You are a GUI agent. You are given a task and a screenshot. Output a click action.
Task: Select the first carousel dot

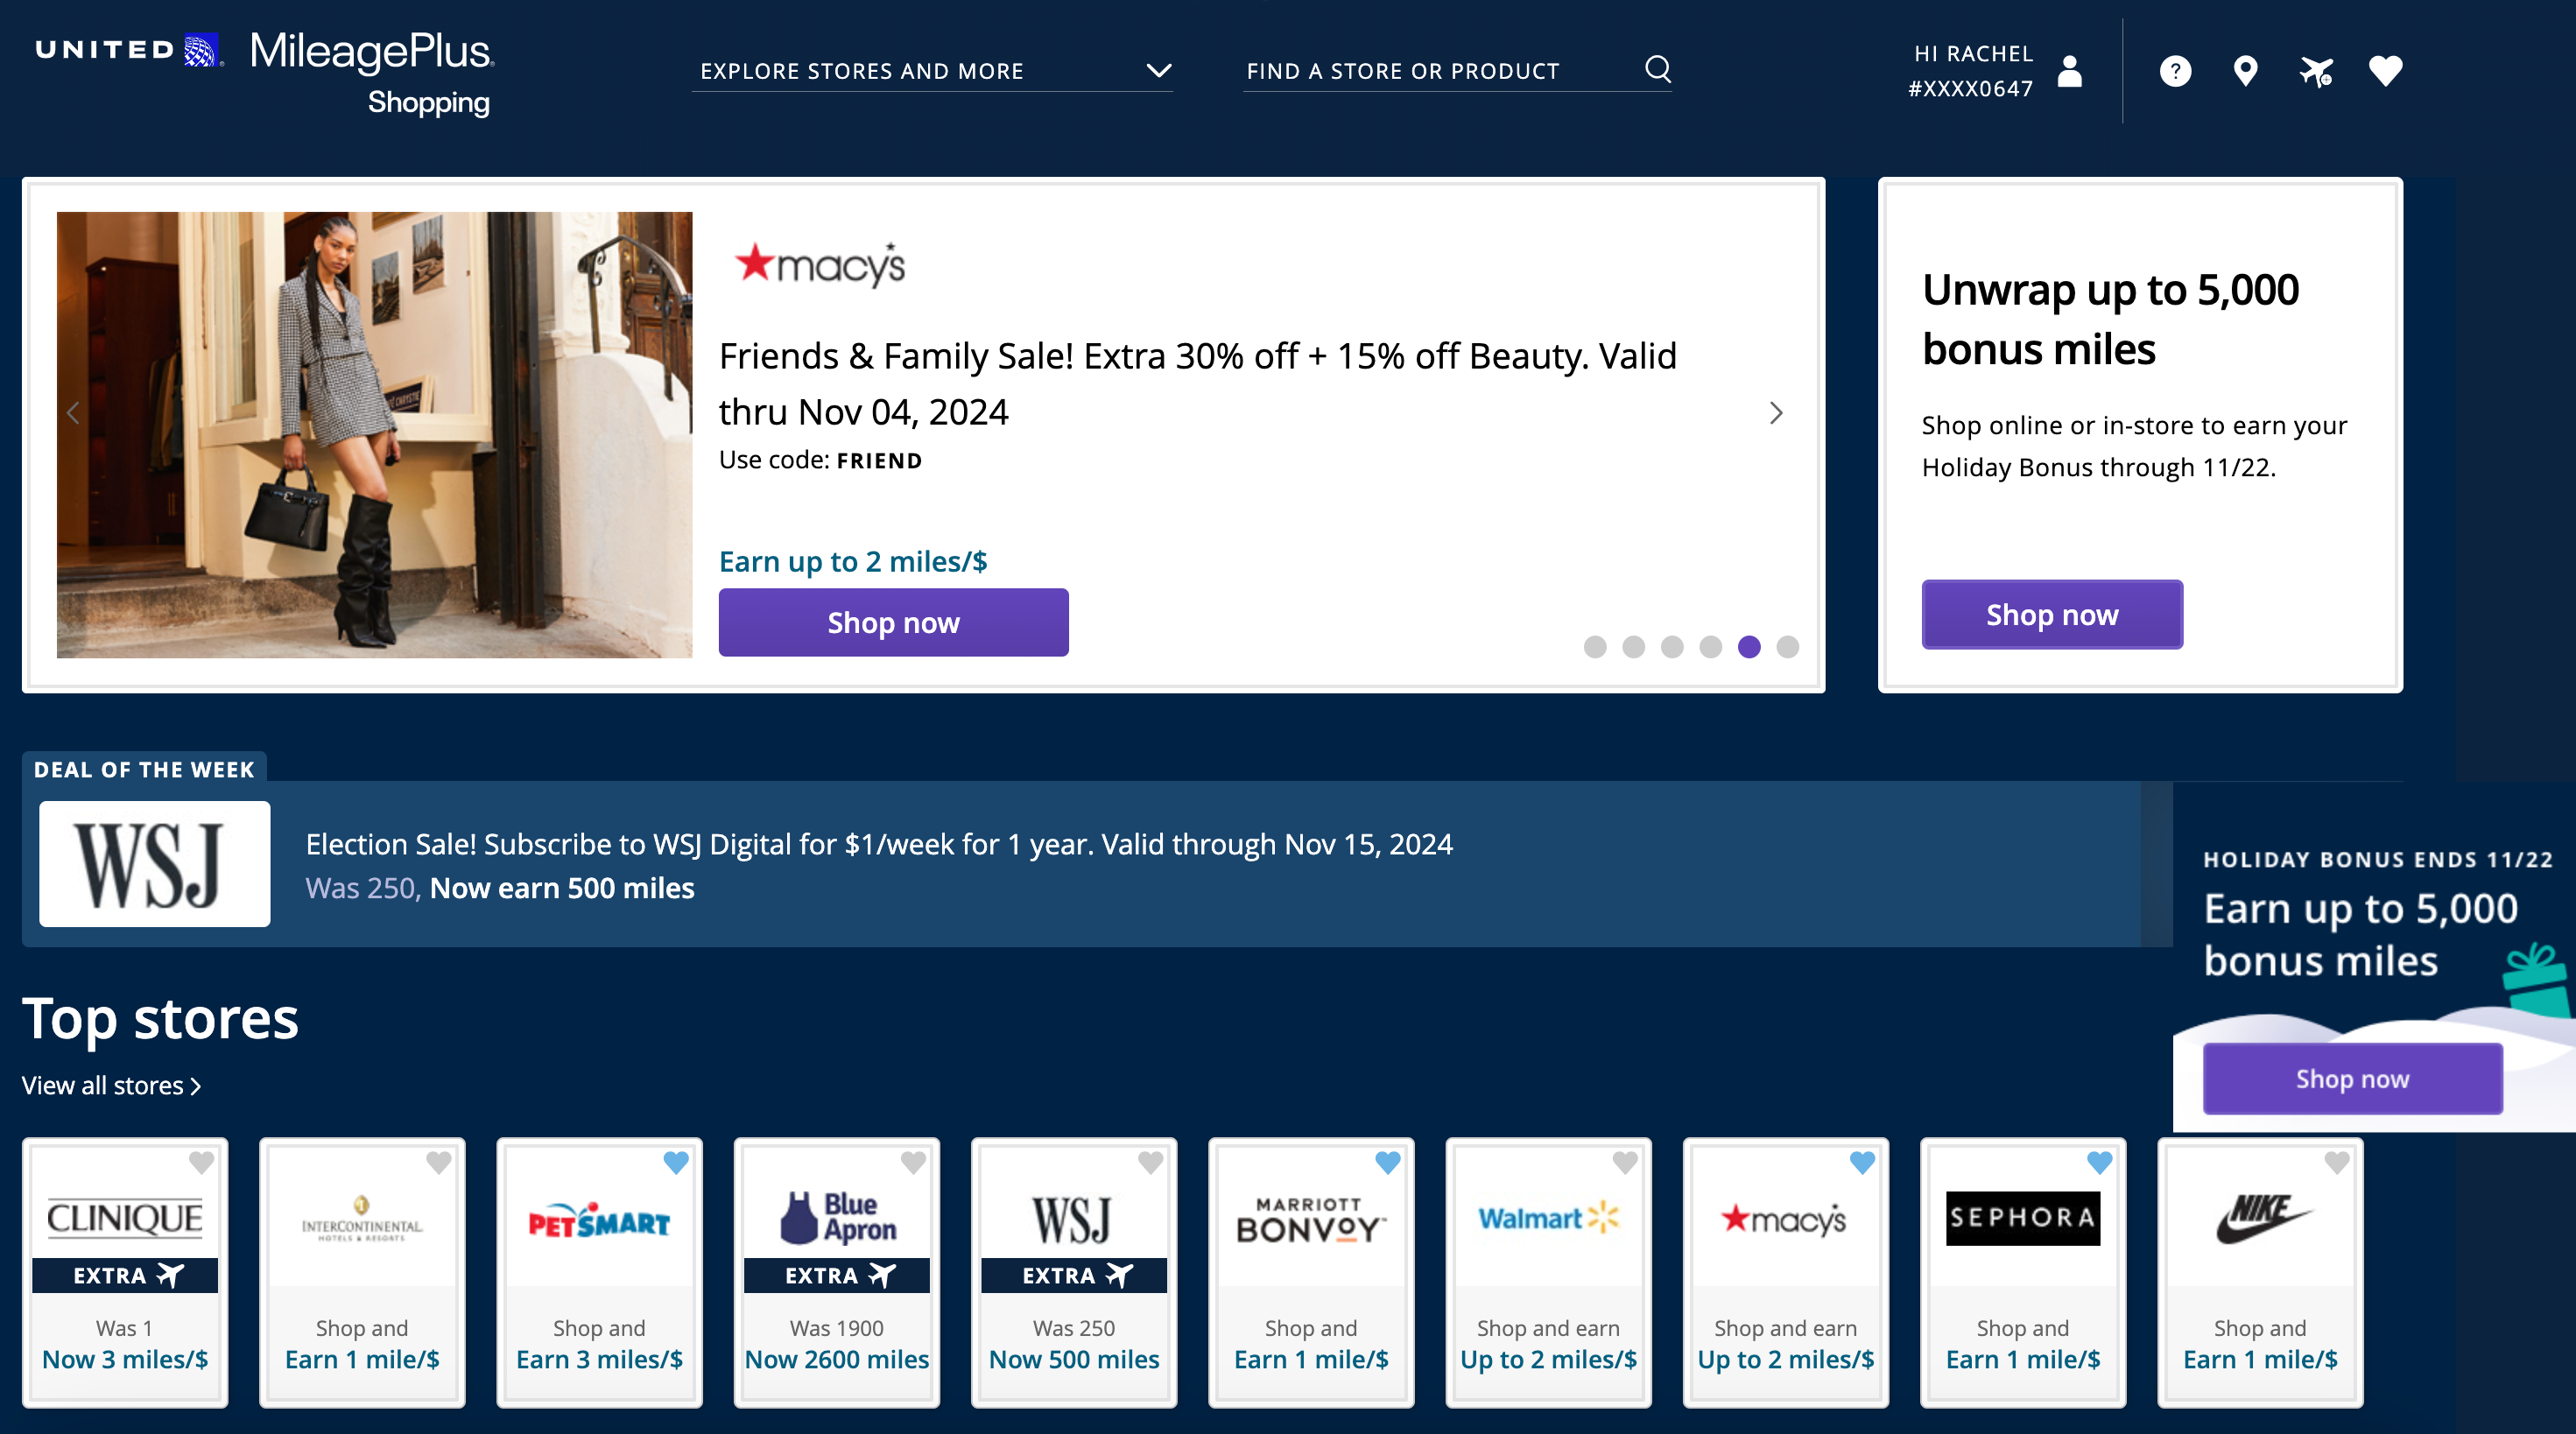1595,647
